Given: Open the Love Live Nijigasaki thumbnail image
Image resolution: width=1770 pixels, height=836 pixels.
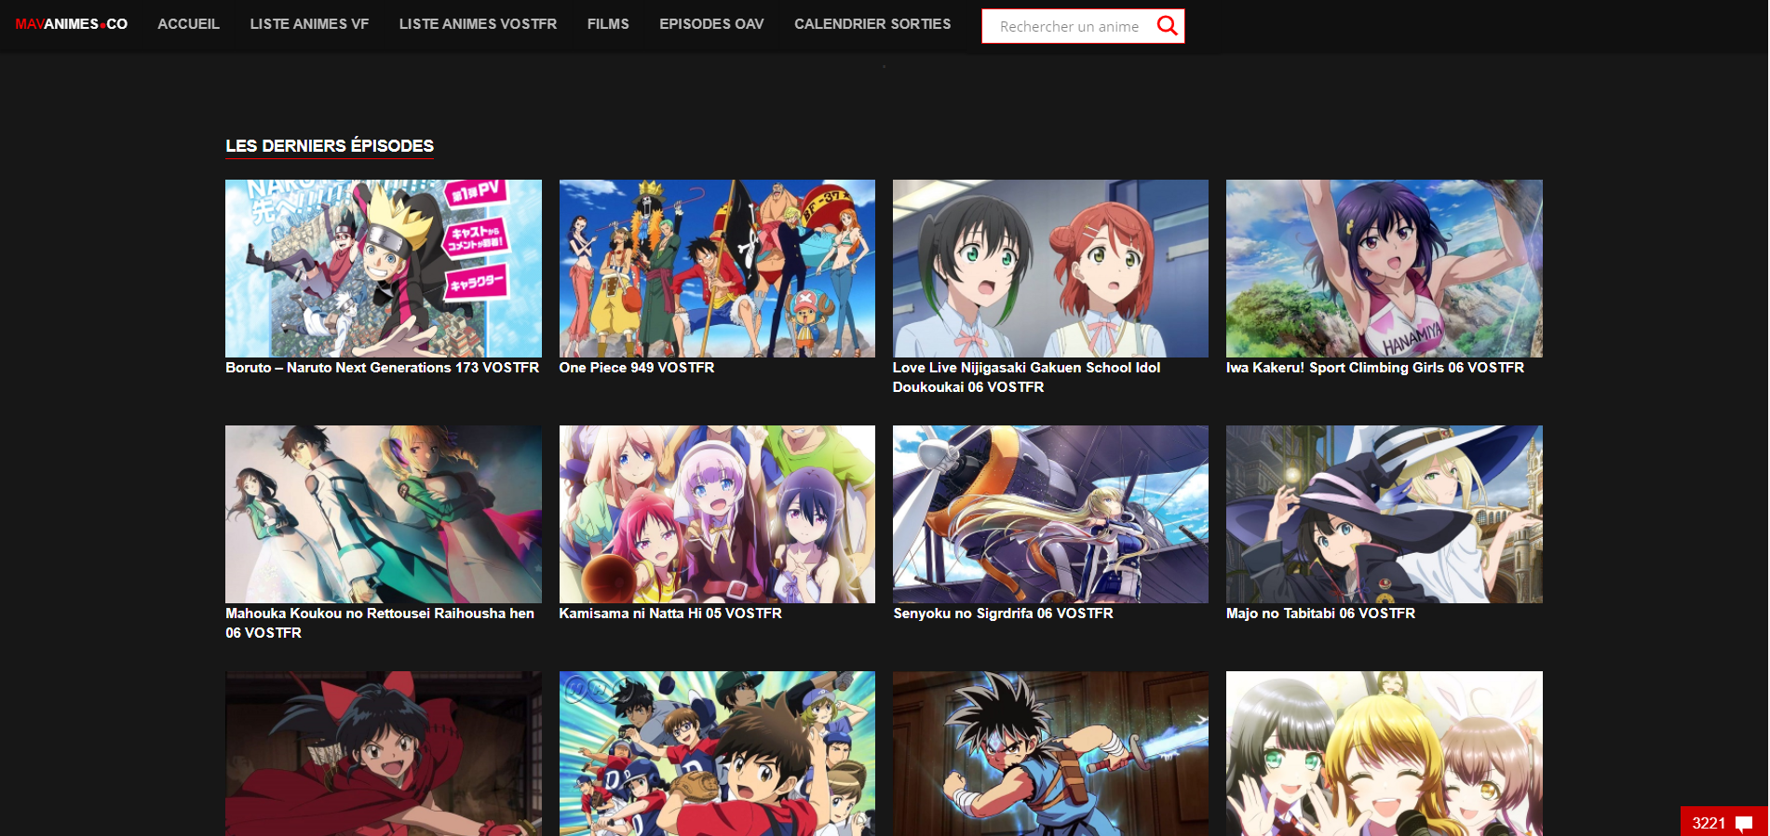Looking at the screenshot, I should pos(1050,268).
